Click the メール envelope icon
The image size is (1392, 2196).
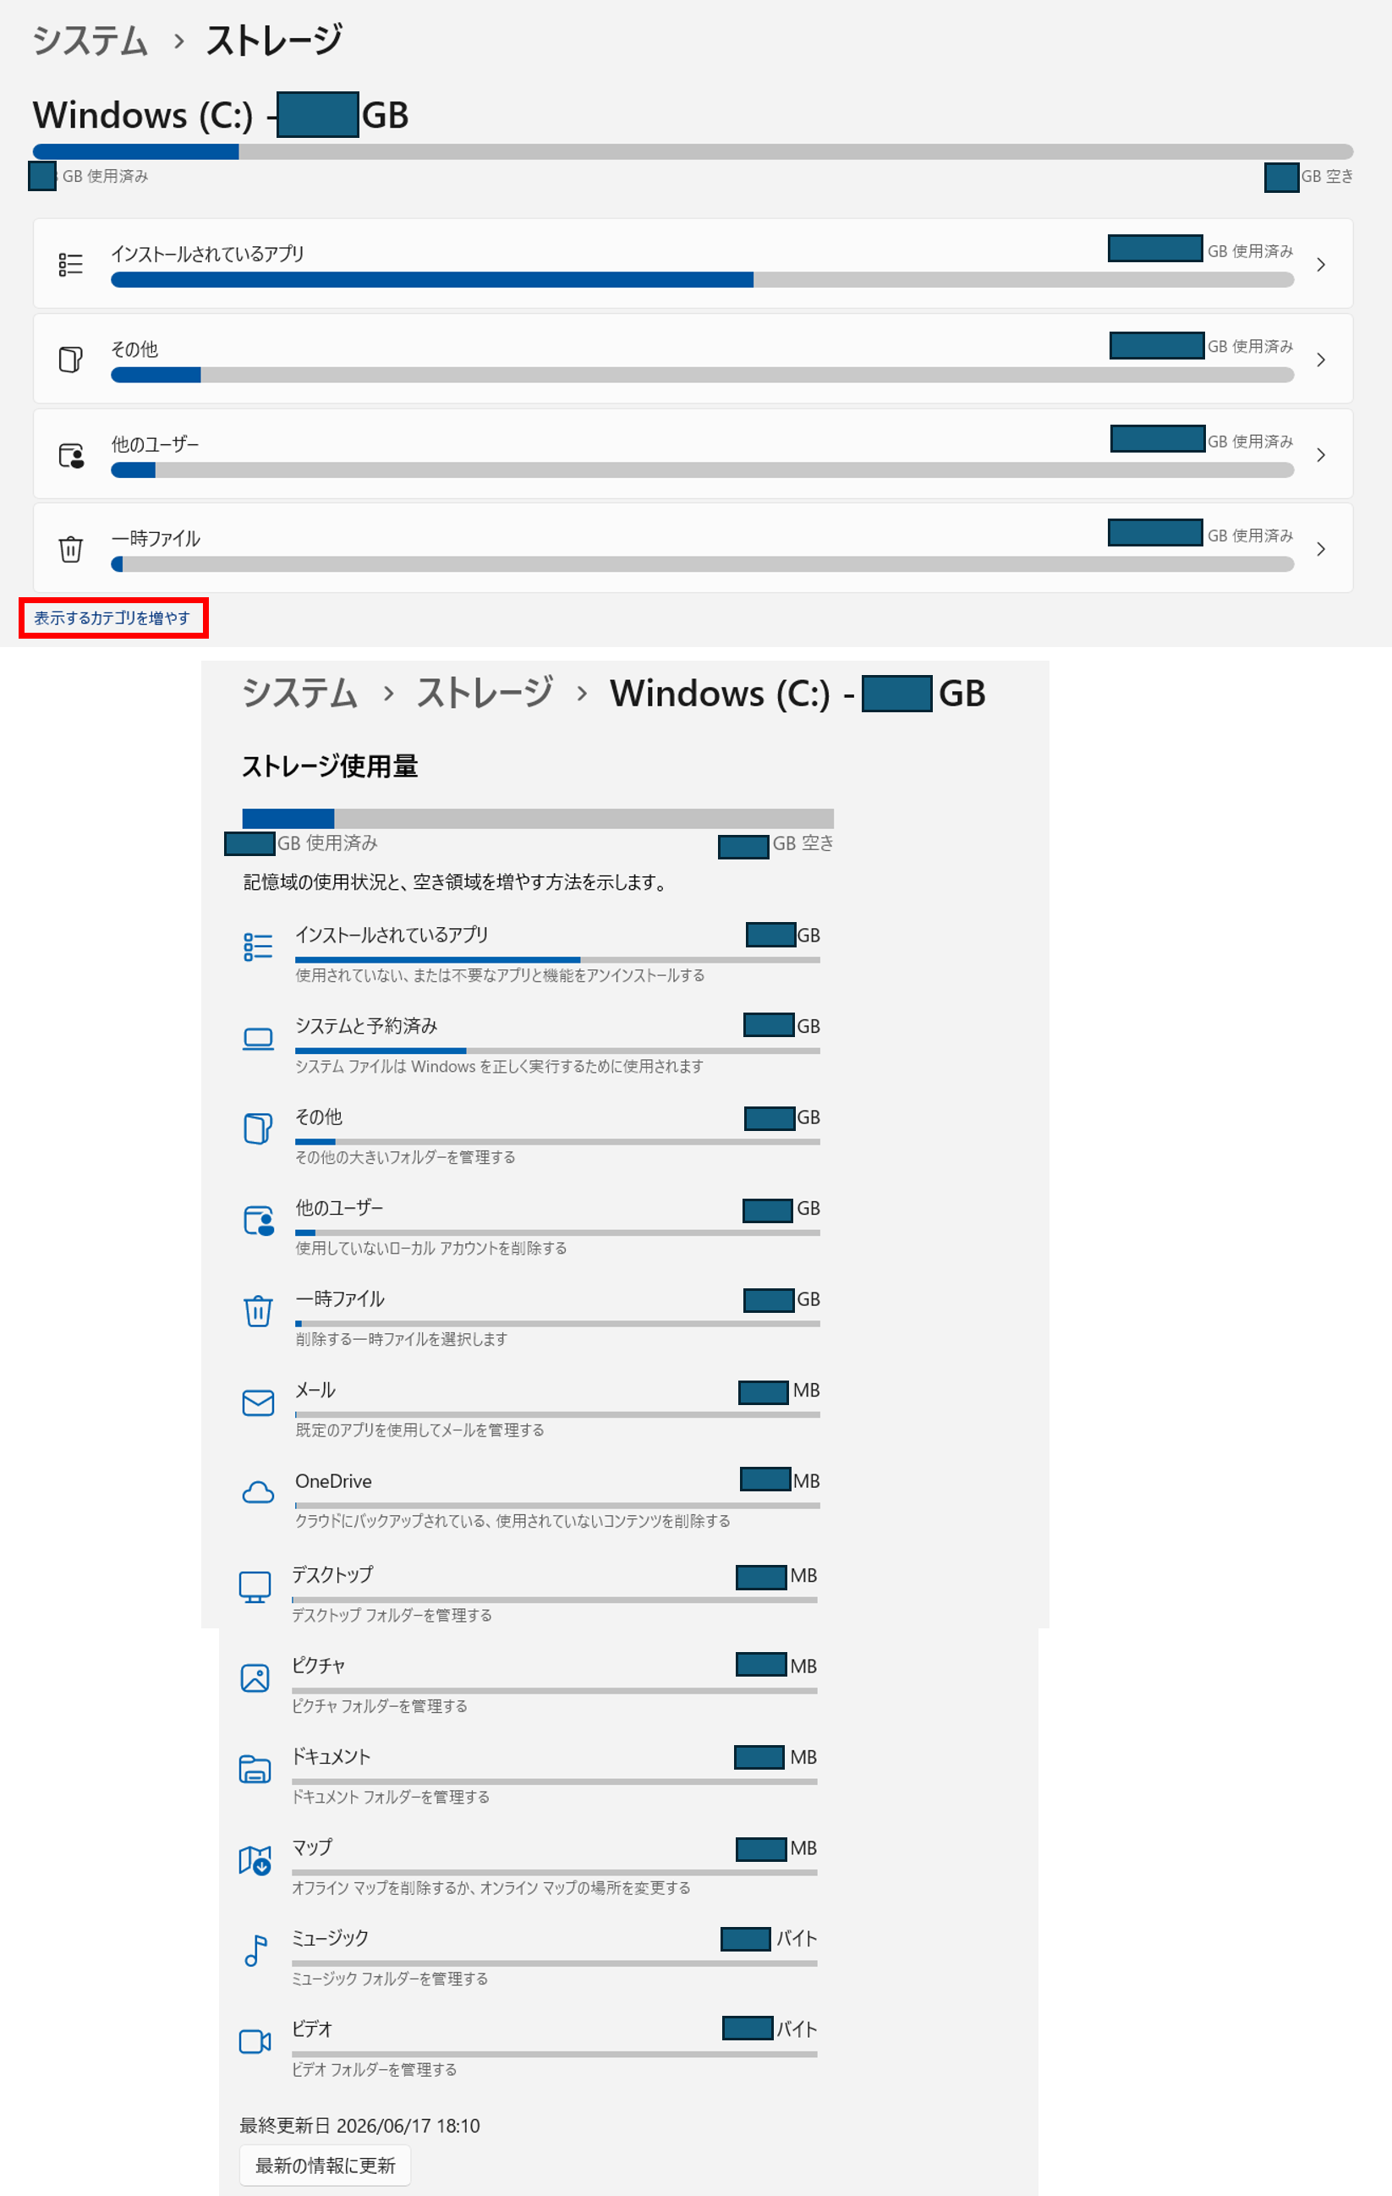point(258,1403)
